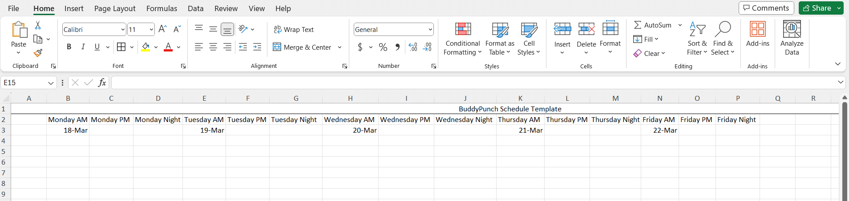Screen dimensions: 849x201
Task: Increase decimal places
Action: pos(413,47)
